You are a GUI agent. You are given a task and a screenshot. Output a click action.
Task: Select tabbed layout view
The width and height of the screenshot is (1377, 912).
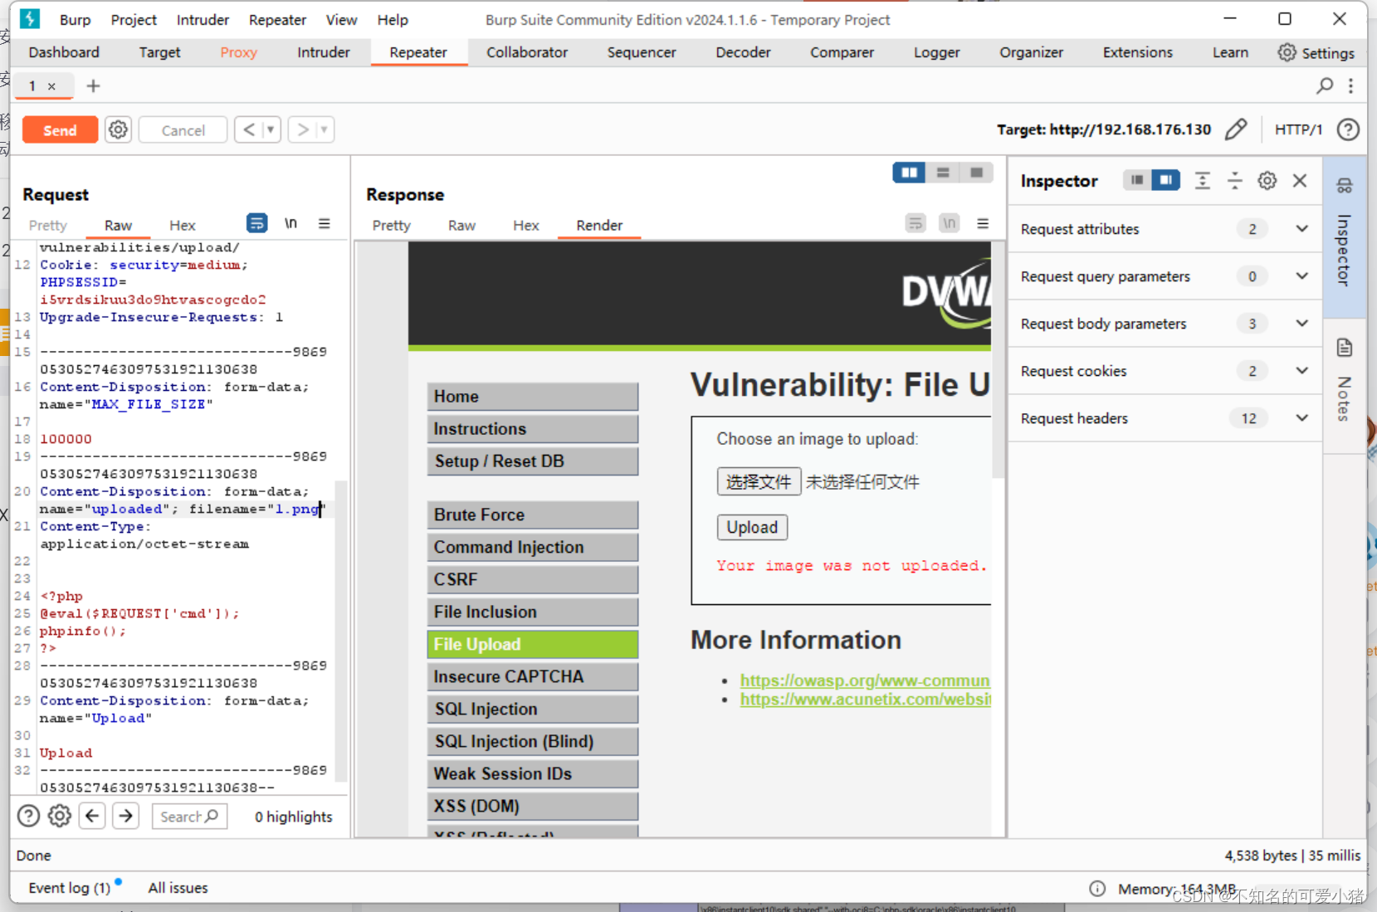[x=977, y=173]
